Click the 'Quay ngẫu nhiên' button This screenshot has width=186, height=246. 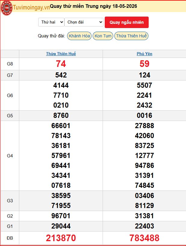point(127,22)
